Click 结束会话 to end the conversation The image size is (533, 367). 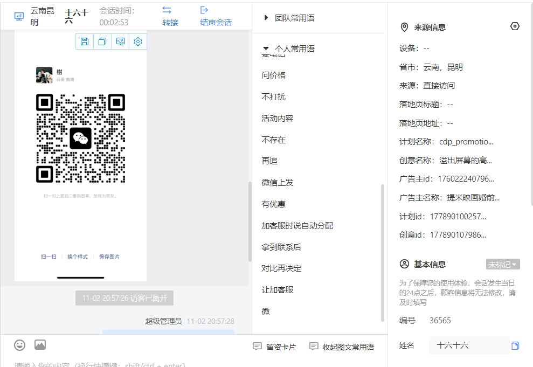pyautogui.click(x=216, y=16)
